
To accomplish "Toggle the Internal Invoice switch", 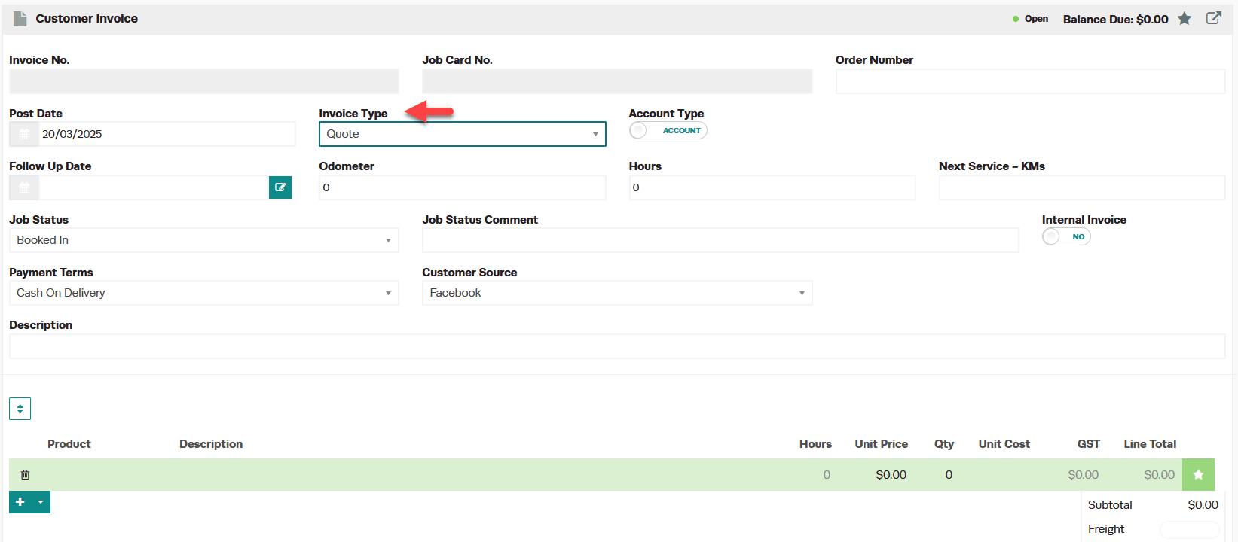I will (1066, 236).
